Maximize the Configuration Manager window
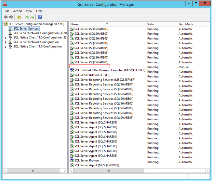 click(x=196, y=4)
